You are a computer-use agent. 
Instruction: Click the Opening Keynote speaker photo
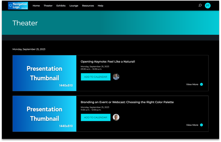[x=116, y=77]
